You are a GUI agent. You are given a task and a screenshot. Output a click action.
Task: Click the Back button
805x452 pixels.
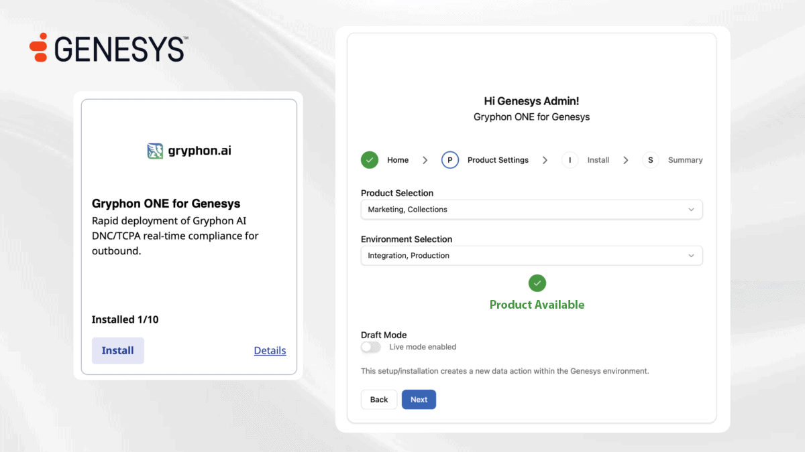[379, 400]
